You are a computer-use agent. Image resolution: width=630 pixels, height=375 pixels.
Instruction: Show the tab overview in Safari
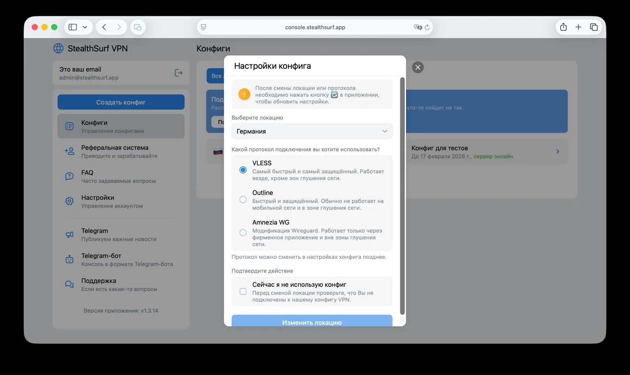click(593, 27)
